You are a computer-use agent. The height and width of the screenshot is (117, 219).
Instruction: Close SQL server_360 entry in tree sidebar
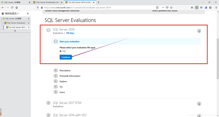29,19
